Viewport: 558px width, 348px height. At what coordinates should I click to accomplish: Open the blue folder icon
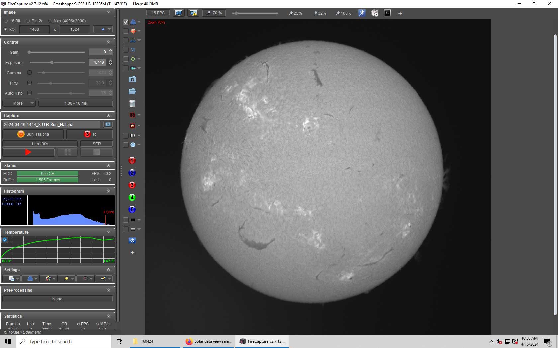132,91
